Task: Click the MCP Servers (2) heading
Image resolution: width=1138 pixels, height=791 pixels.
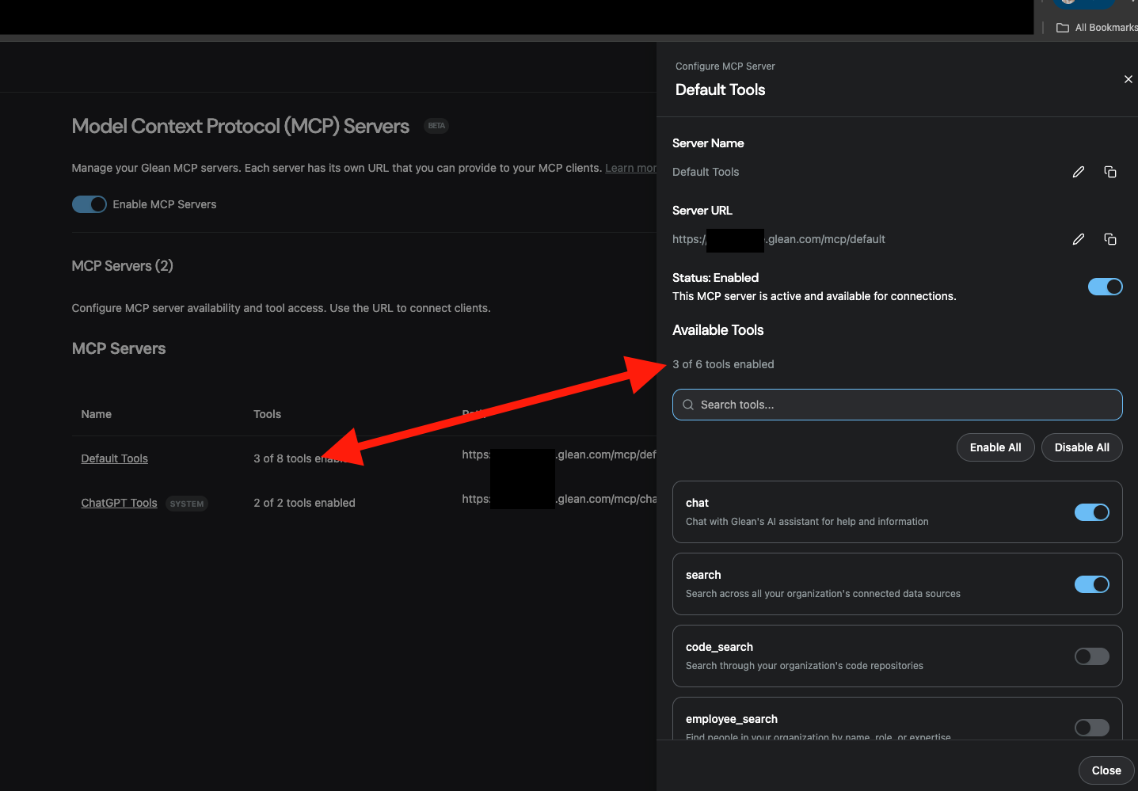Action: coord(122,266)
